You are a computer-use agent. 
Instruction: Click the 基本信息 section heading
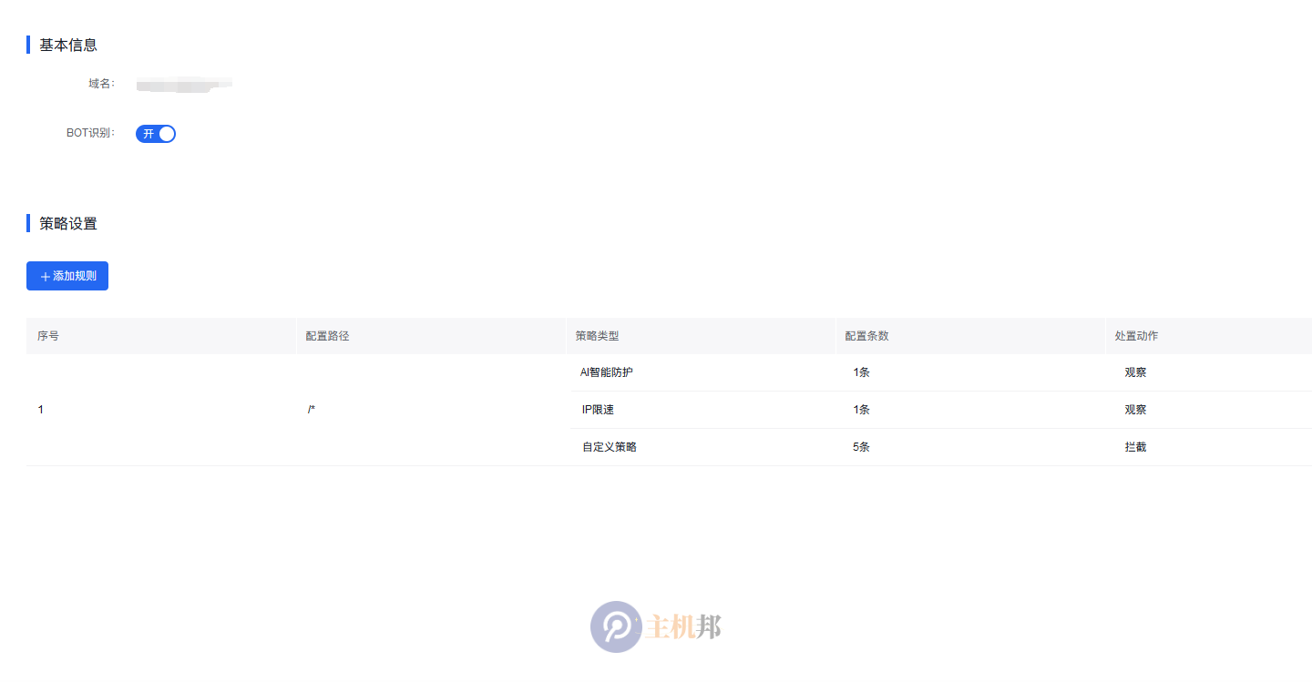(68, 45)
